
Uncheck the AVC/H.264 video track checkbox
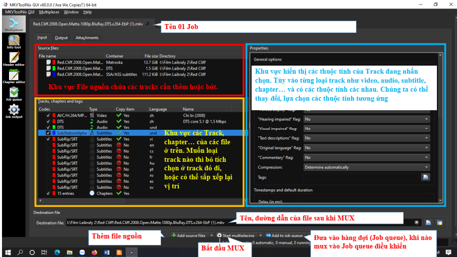[x=48, y=115]
